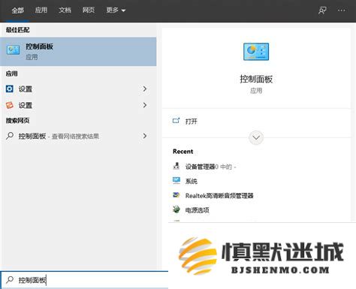Image resolution: width=356 pixels, height=289 pixels.
Task: Expand arrow for blue gear 设置
Action: point(145,89)
